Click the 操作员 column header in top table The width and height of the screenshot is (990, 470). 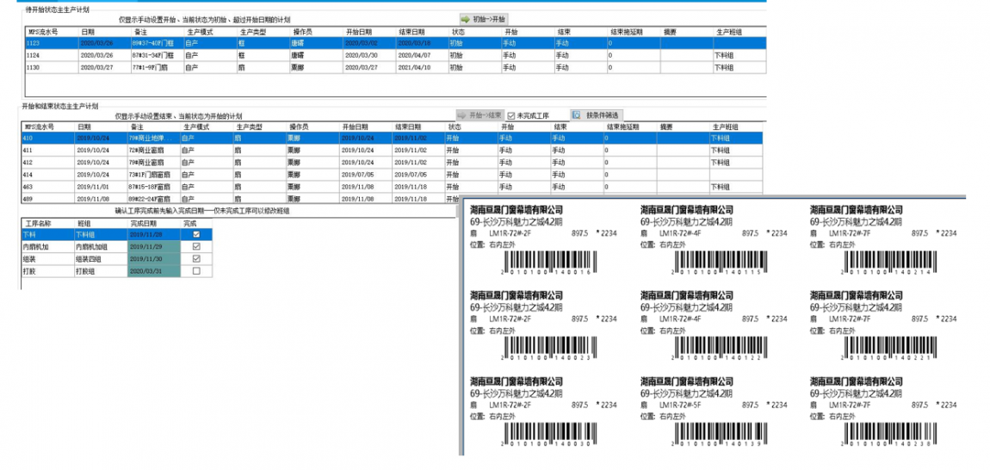coord(303,31)
